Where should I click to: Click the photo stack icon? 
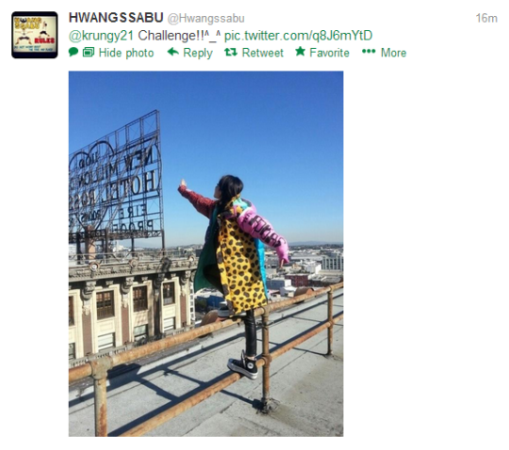pyautogui.click(x=89, y=52)
